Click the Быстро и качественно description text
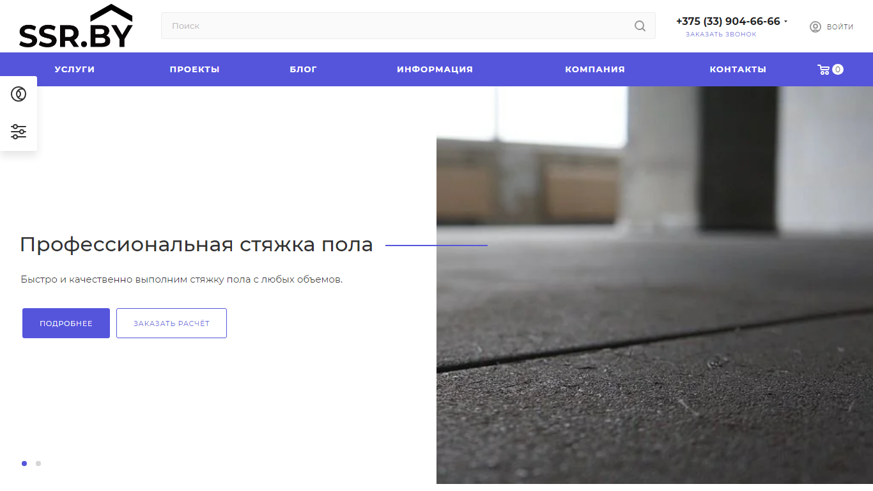The image size is (873, 491). 182,279
